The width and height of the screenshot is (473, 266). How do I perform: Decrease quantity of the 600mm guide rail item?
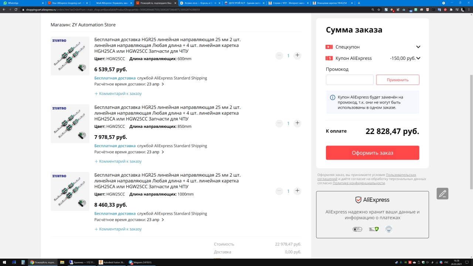click(279, 55)
